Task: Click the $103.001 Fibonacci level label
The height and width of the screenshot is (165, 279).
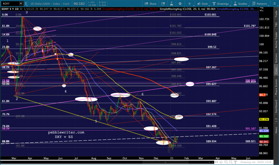Action: [210, 15]
